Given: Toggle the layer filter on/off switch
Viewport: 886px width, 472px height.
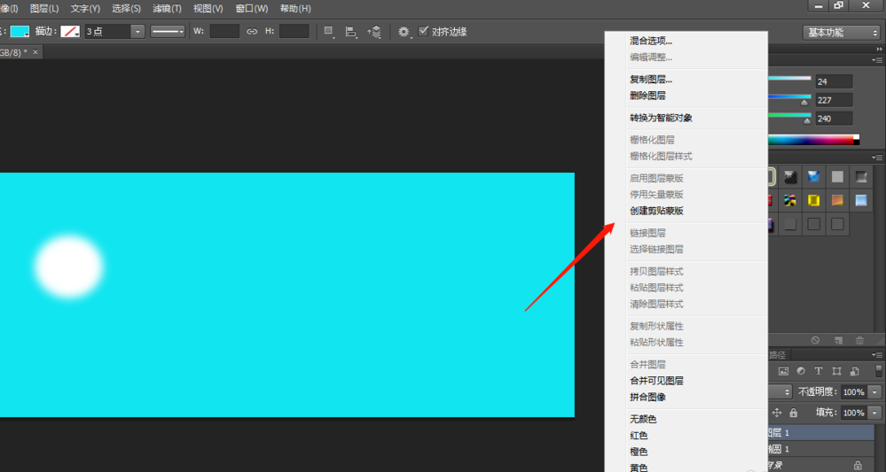Looking at the screenshot, I should pyautogui.click(x=878, y=371).
